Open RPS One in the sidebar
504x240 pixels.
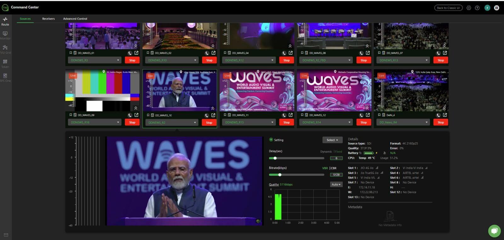5,77
